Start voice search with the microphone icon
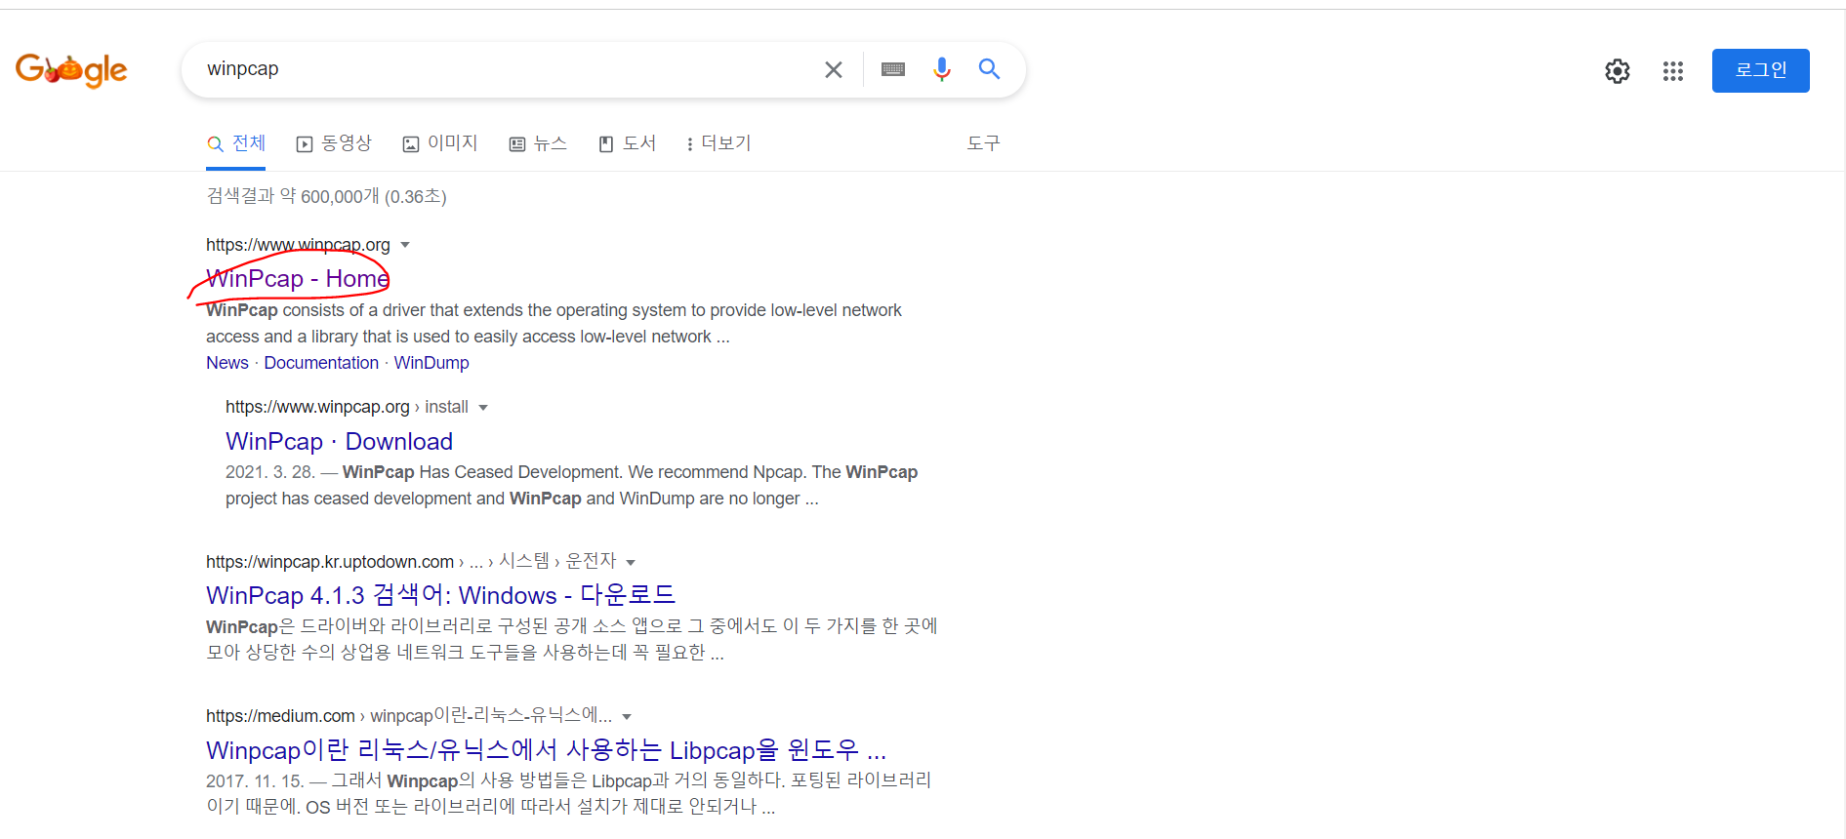The height and width of the screenshot is (839, 1846). click(941, 69)
